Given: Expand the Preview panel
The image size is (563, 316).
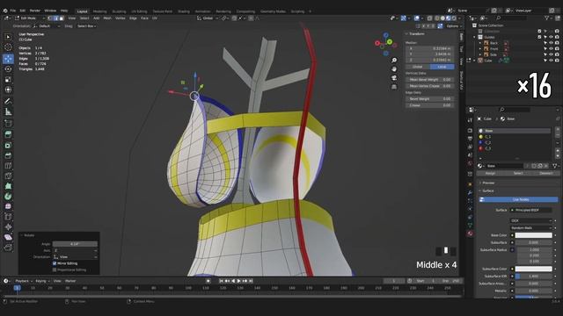Looking at the screenshot, I should point(480,183).
